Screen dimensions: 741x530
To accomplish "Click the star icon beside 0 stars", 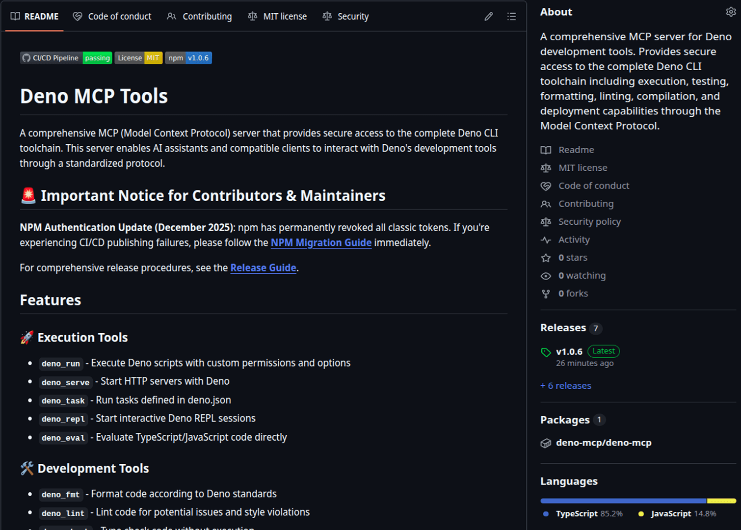I will tap(546, 258).
